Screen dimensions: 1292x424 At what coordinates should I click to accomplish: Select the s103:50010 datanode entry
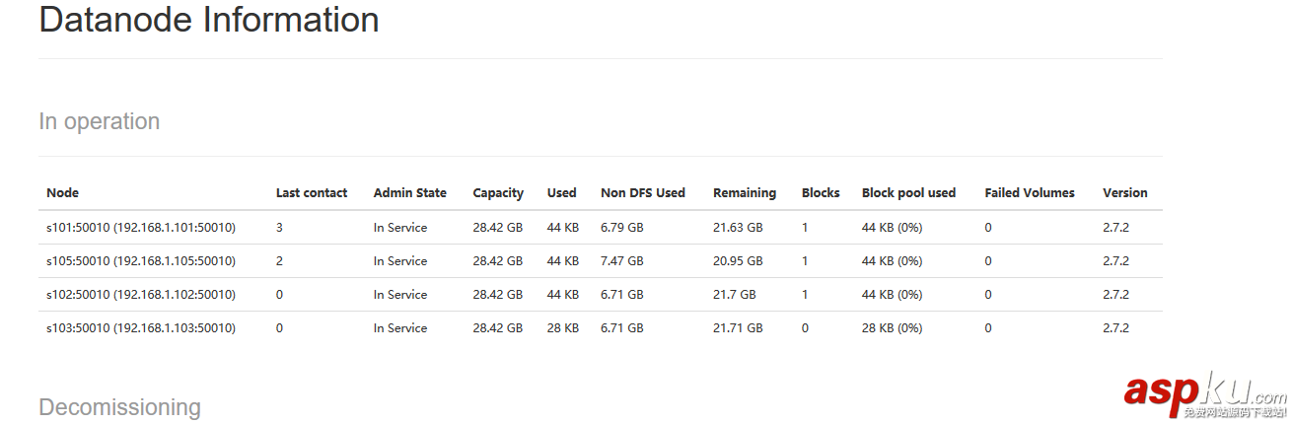pyautogui.click(x=141, y=328)
